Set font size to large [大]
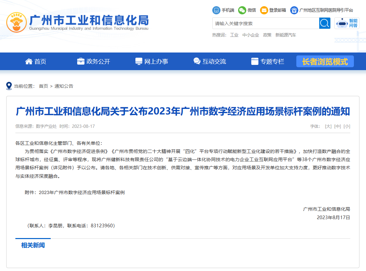 pyautogui.click(x=328, y=126)
